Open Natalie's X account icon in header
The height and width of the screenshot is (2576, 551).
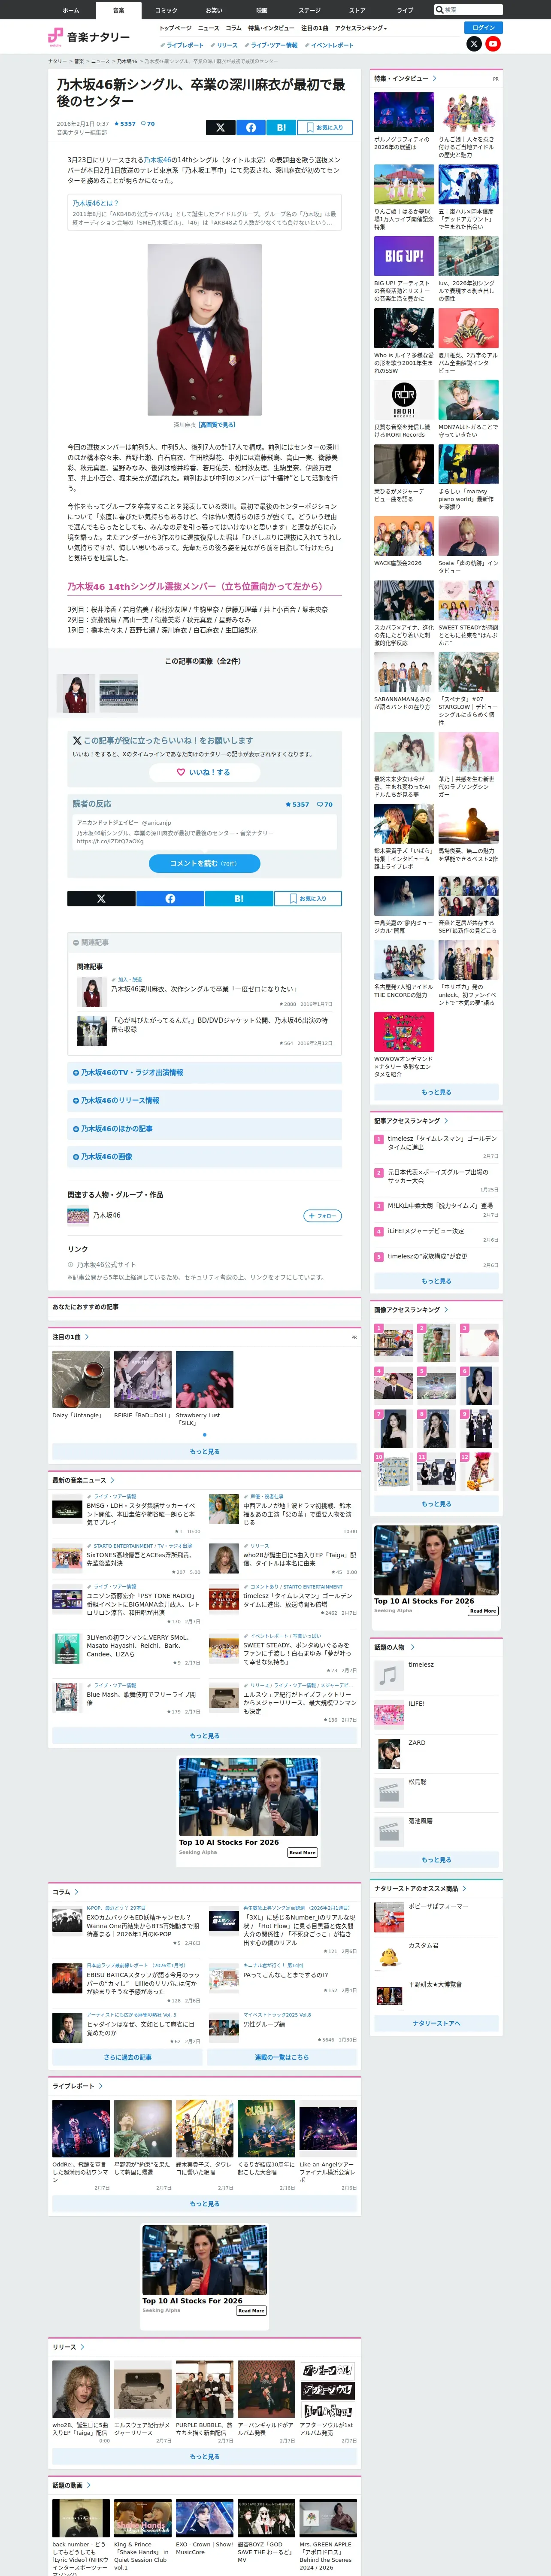pyautogui.click(x=474, y=44)
